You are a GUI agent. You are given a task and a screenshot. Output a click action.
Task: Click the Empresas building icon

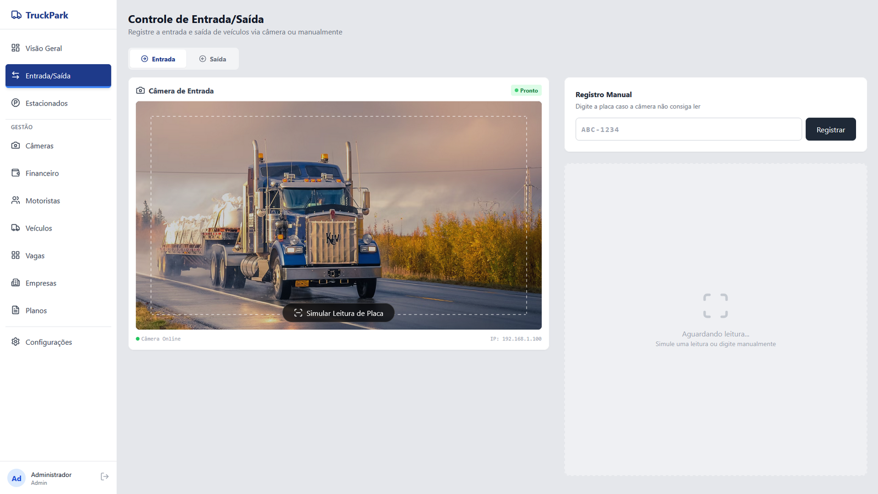[16, 283]
